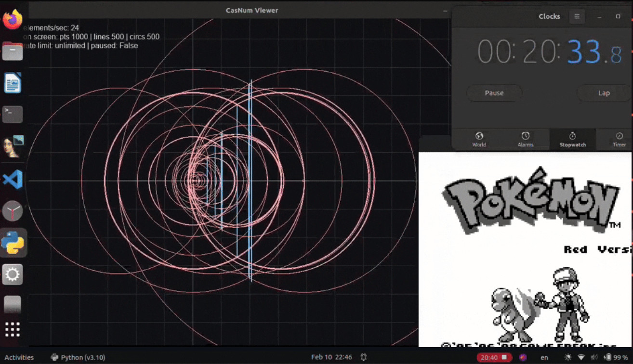Open the Files manager from dock
This screenshot has height=364, width=633.
pos(13,51)
